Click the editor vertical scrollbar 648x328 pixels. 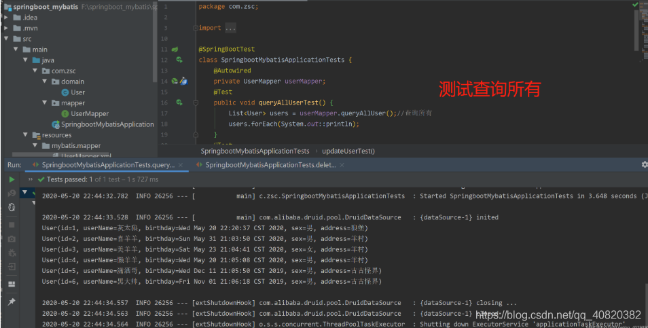(x=636, y=29)
